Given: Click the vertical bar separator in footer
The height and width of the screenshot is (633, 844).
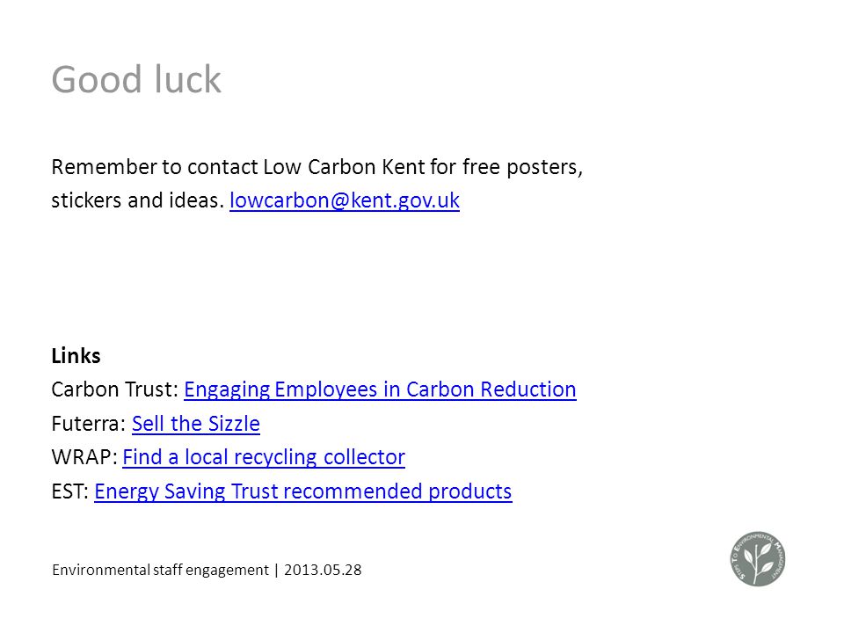Looking at the screenshot, I should pos(277,570).
